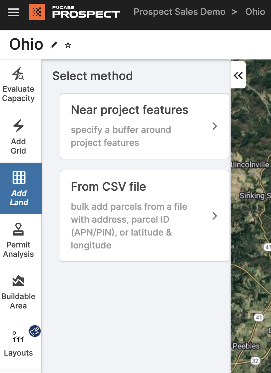271x373 pixels.
Task: Click the megaphone announcement icon
Action: [35, 331]
